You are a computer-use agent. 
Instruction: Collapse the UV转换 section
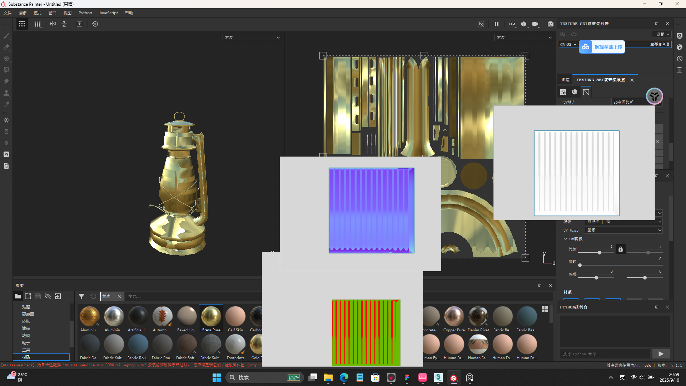[566, 239]
